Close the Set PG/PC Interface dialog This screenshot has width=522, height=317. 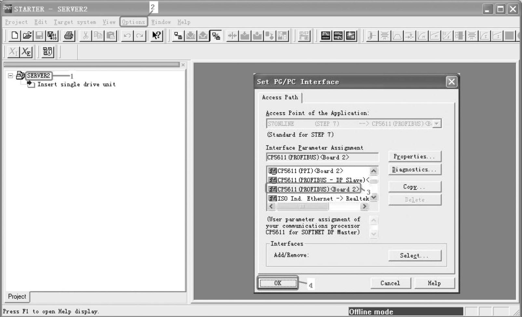pyautogui.click(x=451, y=82)
